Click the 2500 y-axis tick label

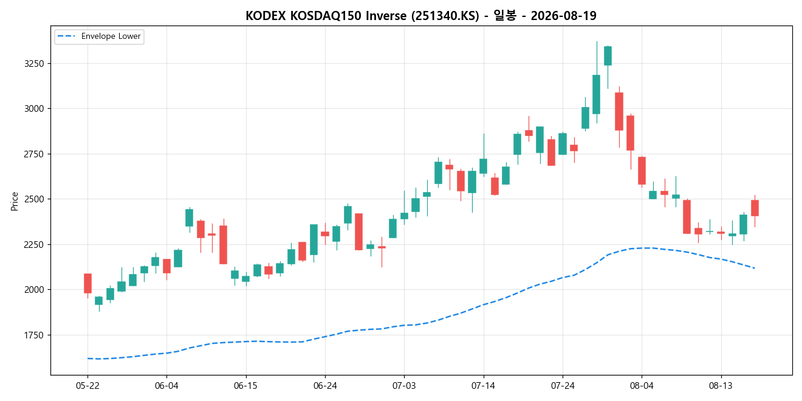coord(35,199)
